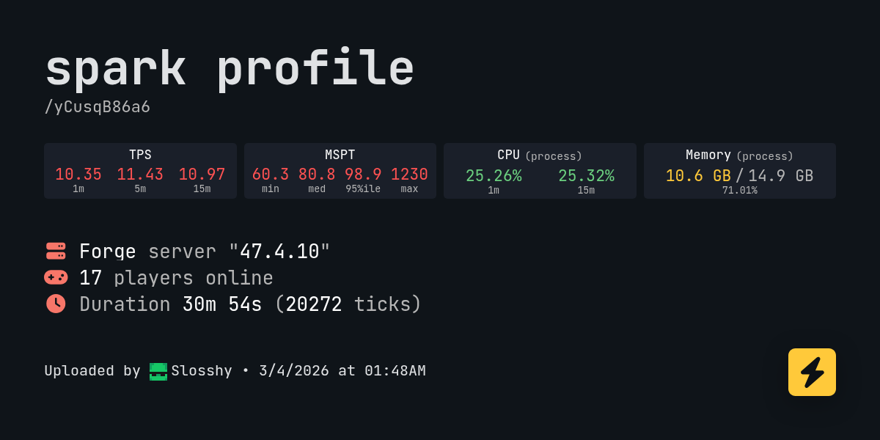Screen dimensions: 880x440
Task: Click the MSPT min value 60.3
Action: click(271, 175)
